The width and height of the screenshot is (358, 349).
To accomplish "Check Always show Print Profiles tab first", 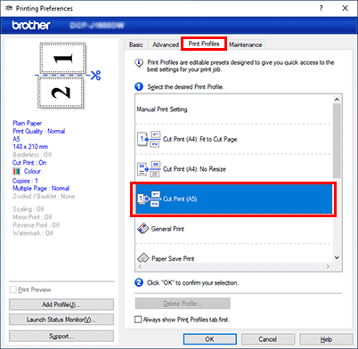I will pos(138,320).
